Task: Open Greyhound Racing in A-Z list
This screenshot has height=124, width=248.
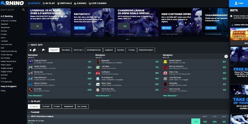Action: [9, 51]
